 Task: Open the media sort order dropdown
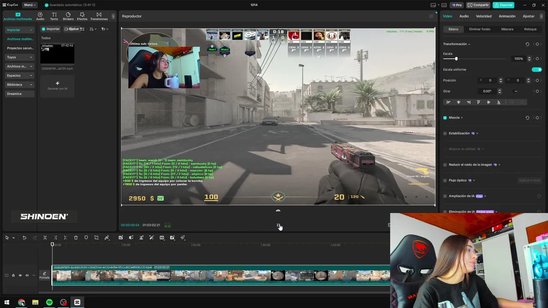(93, 29)
